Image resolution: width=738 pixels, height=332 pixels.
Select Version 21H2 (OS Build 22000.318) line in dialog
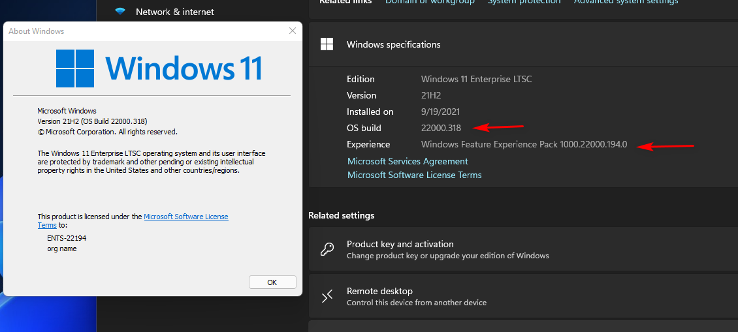point(92,121)
